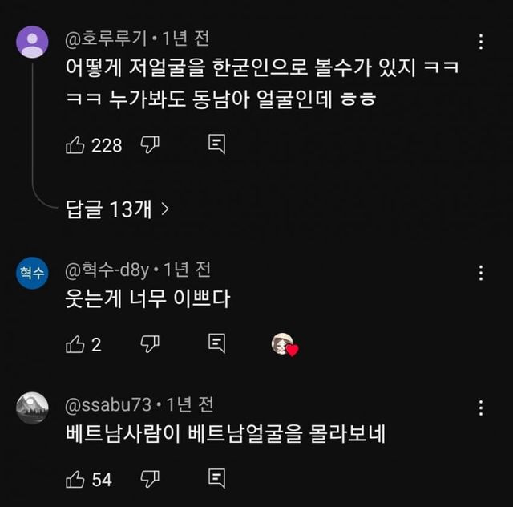Like the comment by @호루루기
Image resolution: width=513 pixels, height=507 pixels.
click(75, 145)
